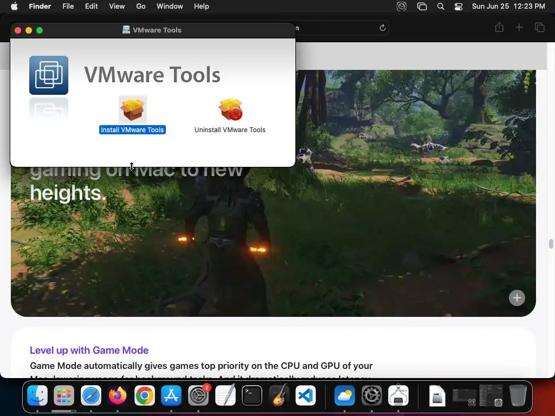Open the Window menu
The height and width of the screenshot is (416, 555).
point(170,6)
